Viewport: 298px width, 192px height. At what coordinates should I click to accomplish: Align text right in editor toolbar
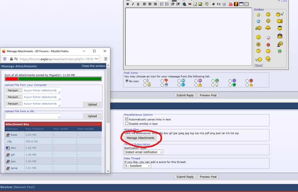(x=155, y=4)
